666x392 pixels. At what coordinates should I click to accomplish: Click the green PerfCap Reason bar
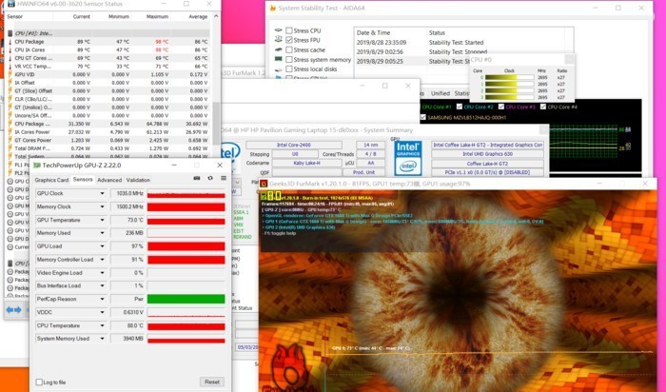click(x=186, y=299)
